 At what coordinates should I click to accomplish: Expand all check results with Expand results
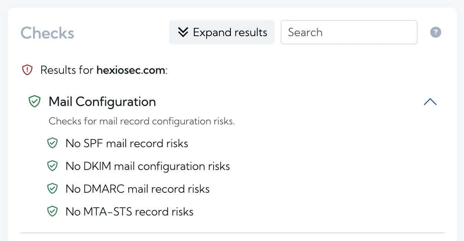(x=221, y=32)
